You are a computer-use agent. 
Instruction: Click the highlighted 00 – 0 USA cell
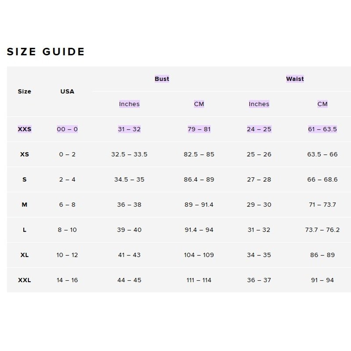(x=67, y=129)
